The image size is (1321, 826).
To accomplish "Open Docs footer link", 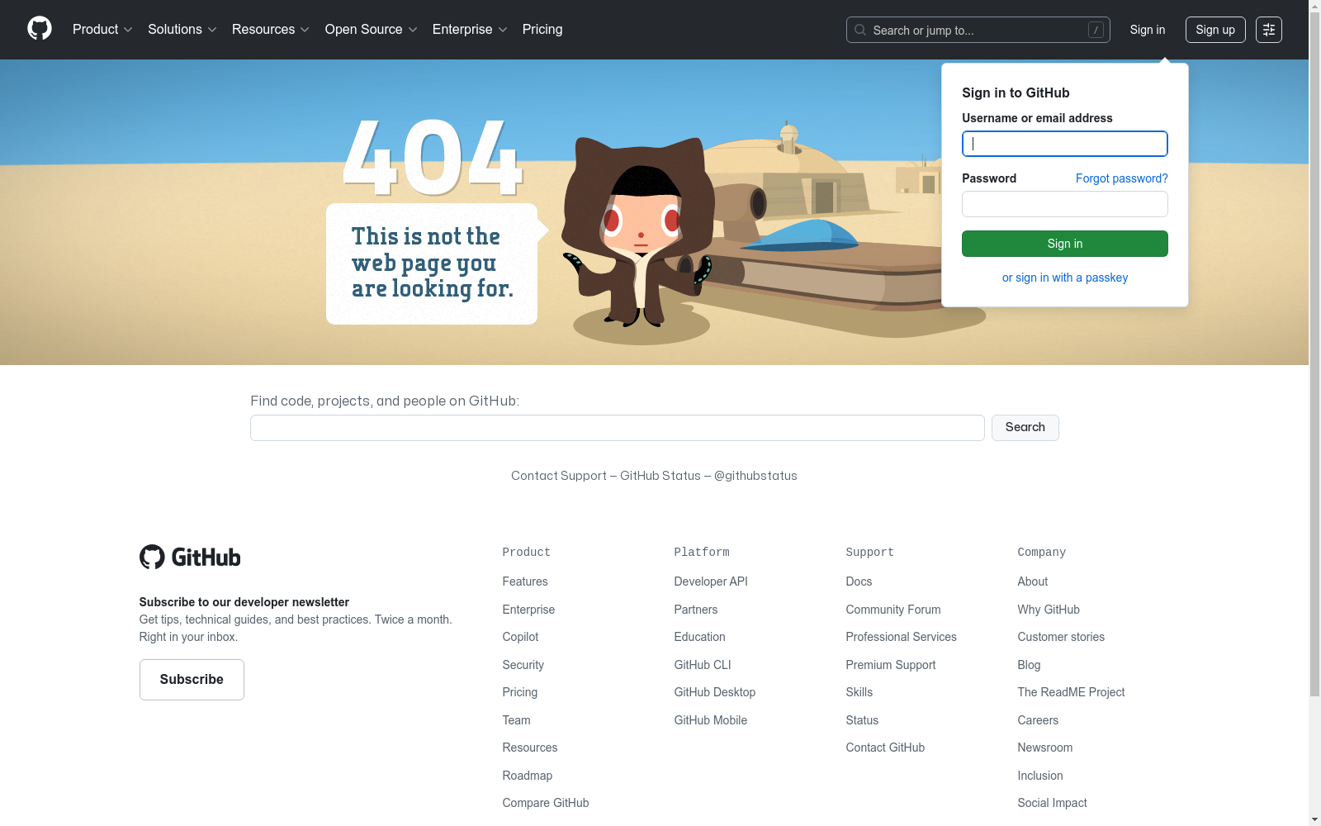I will (859, 582).
